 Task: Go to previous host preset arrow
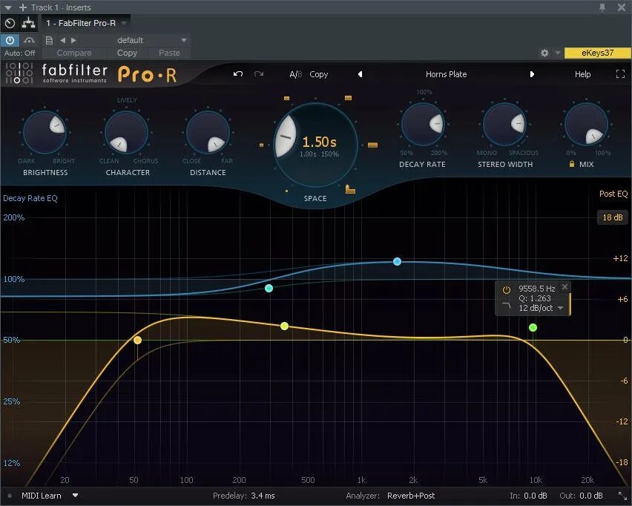62,40
